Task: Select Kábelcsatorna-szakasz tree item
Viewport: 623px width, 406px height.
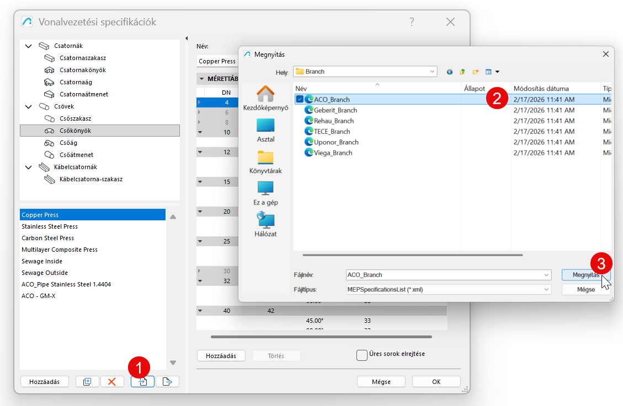Action: click(x=91, y=179)
